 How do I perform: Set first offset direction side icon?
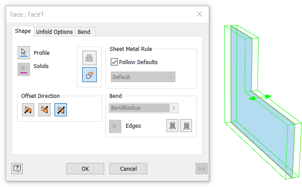pyautogui.click(x=28, y=110)
